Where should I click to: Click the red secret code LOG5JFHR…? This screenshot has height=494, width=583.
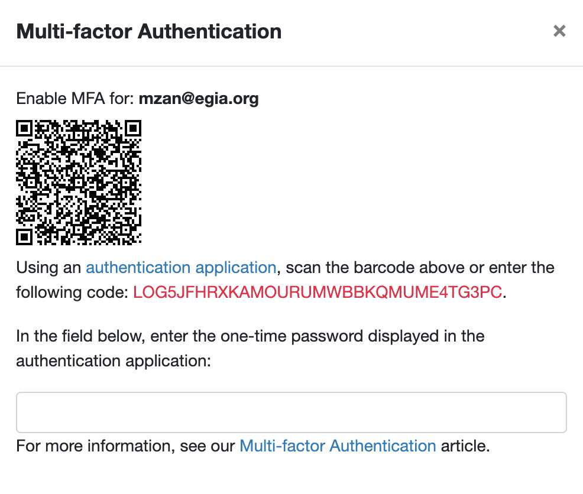(x=318, y=292)
